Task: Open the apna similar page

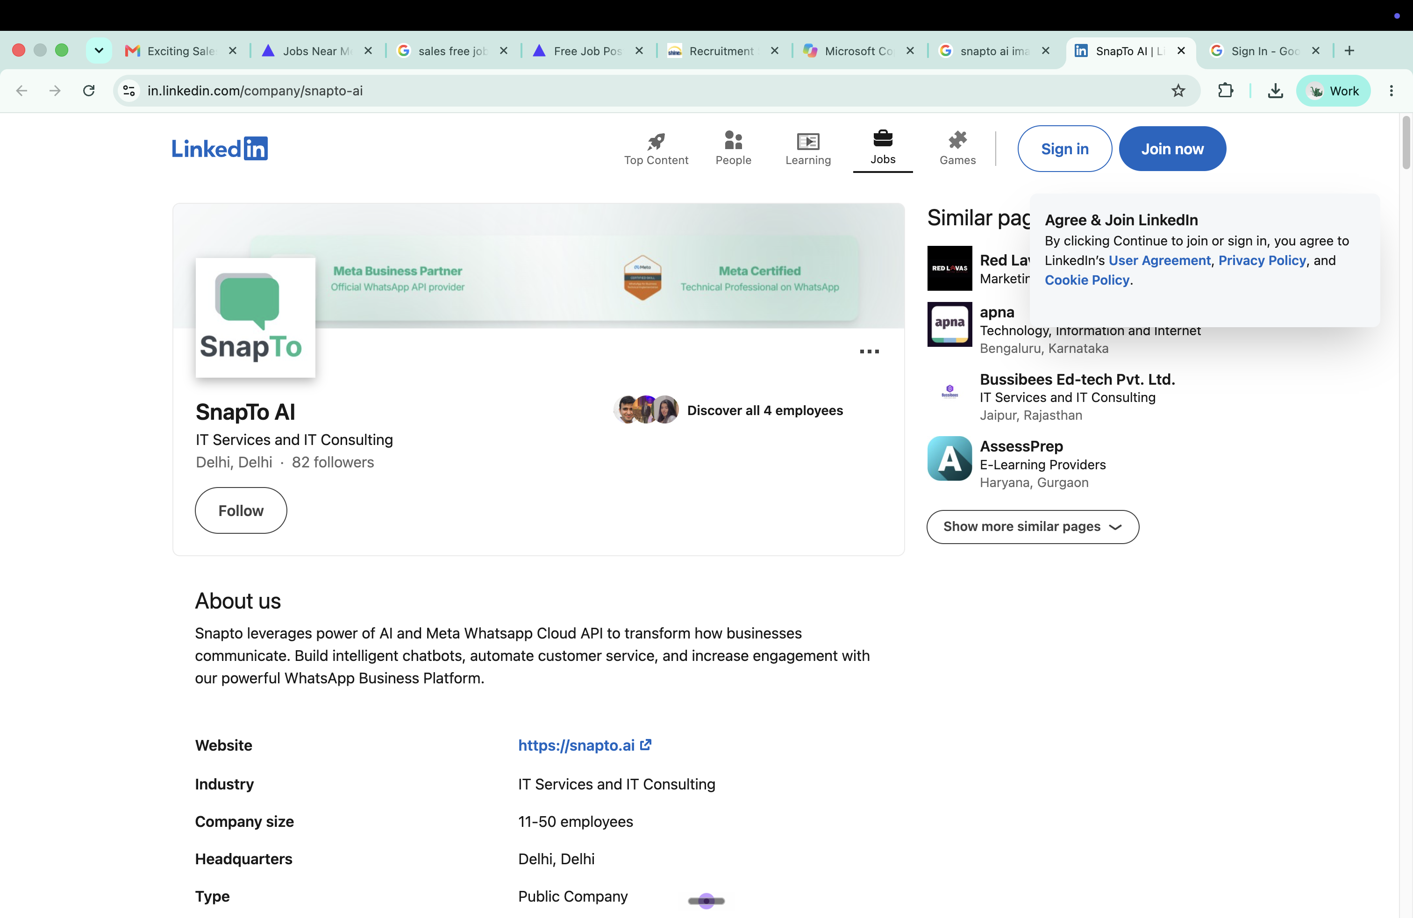Action: click(997, 312)
